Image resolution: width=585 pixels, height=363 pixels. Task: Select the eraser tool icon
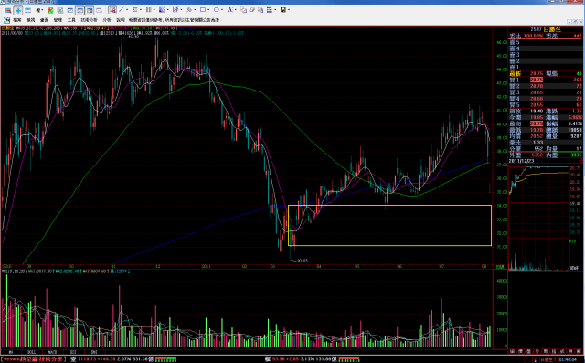tap(252, 10)
